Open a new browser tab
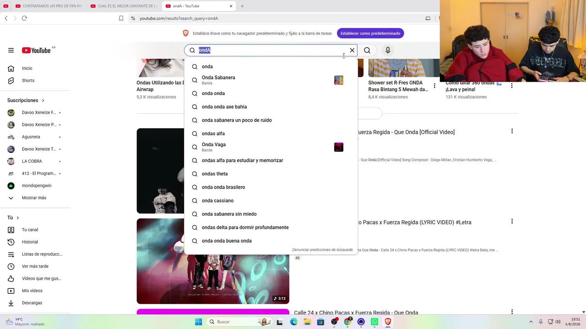The height and width of the screenshot is (329, 586). [x=242, y=6]
